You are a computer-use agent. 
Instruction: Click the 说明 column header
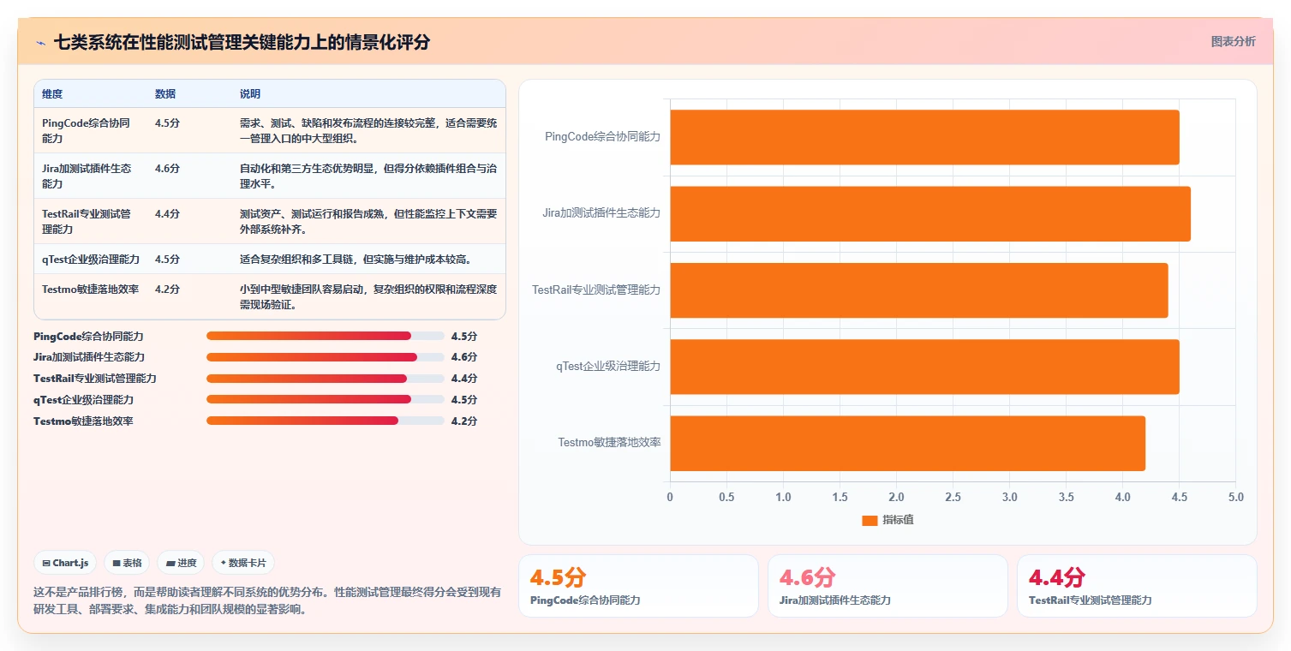click(250, 94)
